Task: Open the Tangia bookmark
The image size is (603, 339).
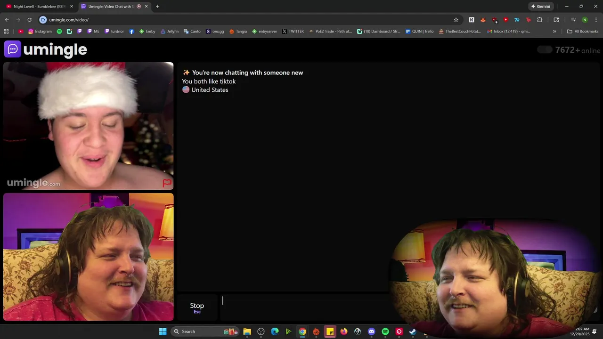Action: [238, 32]
